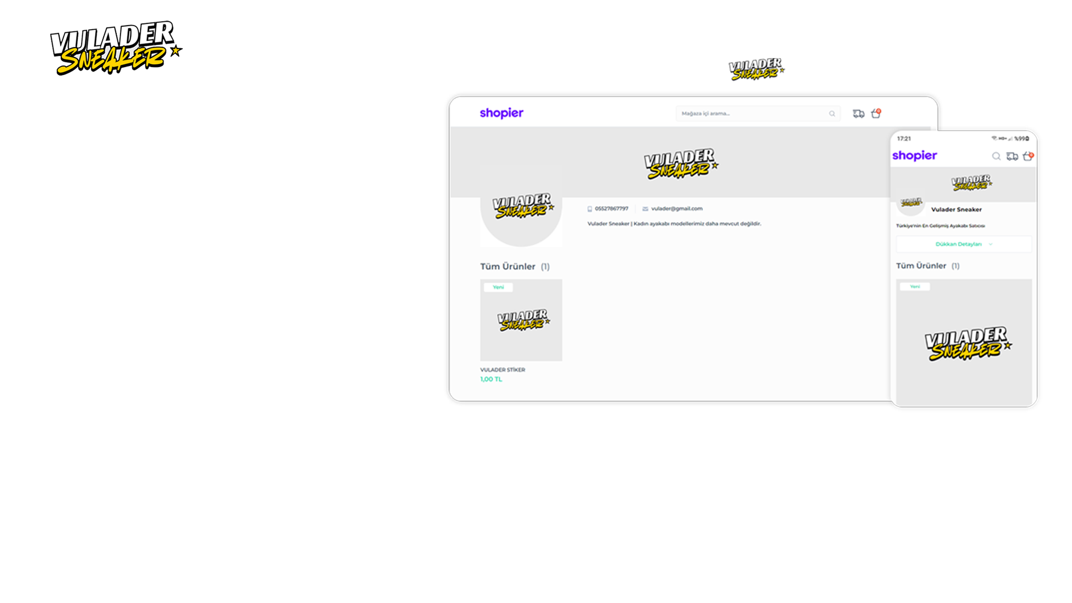
Task: Open the Vulader Stiker product thumbnail in desktop mockup
Action: pyautogui.click(x=521, y=320)
